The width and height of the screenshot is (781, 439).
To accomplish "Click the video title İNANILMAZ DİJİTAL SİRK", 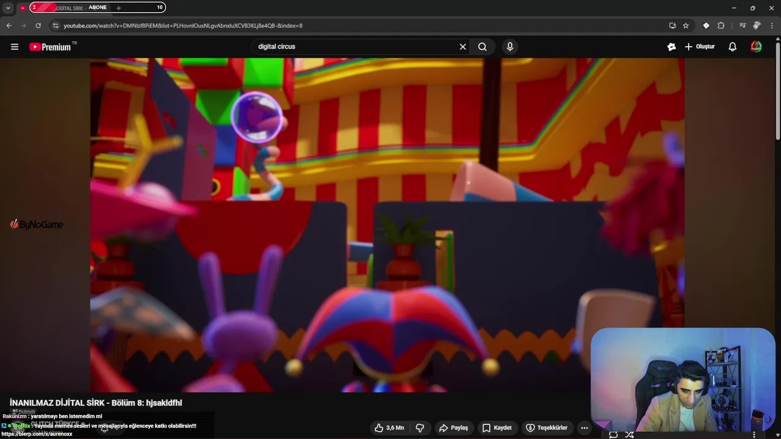I will pyautogui.click(x=96, y=403).
